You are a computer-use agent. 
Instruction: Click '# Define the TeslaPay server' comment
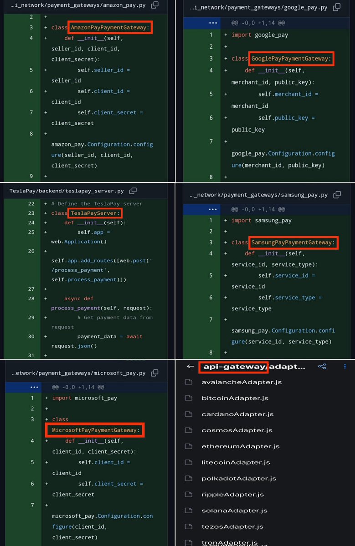pyautogui.click(x=97, y=203)
